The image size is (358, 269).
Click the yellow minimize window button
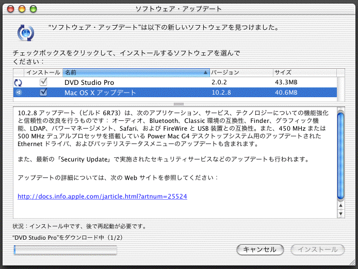(x=22, y=9)
